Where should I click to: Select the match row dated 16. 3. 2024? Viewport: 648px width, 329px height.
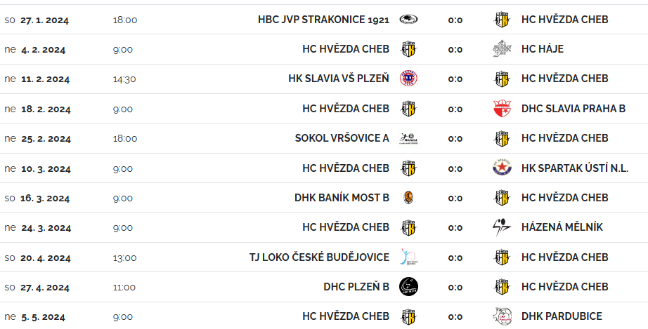(324, 198)
